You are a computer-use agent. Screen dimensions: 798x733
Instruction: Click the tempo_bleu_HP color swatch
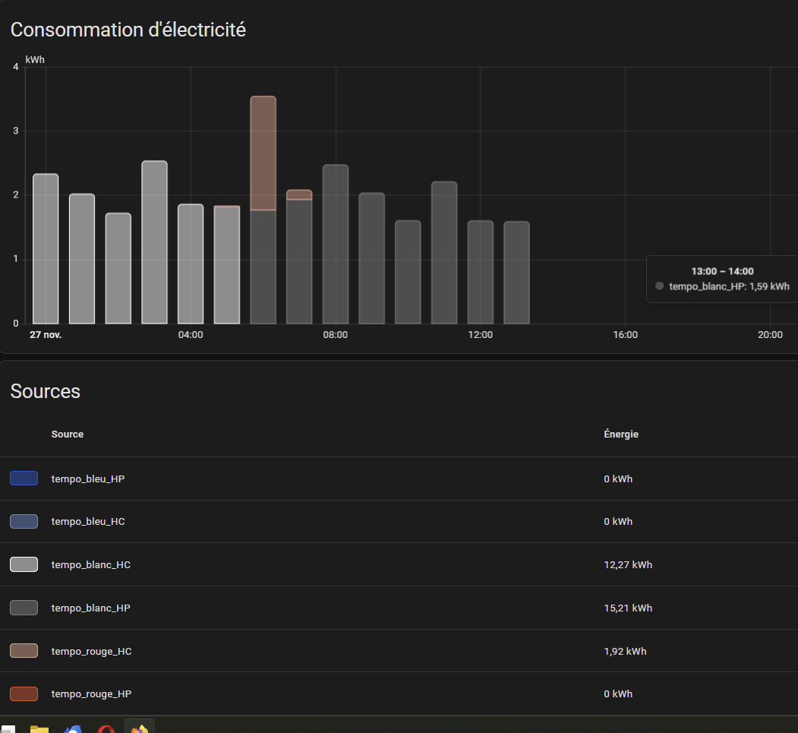tap(24, 479)
